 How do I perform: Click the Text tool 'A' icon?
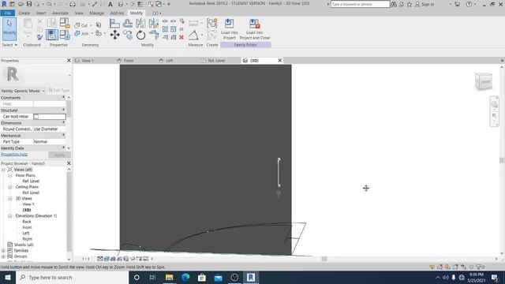(x=110, y=4)
